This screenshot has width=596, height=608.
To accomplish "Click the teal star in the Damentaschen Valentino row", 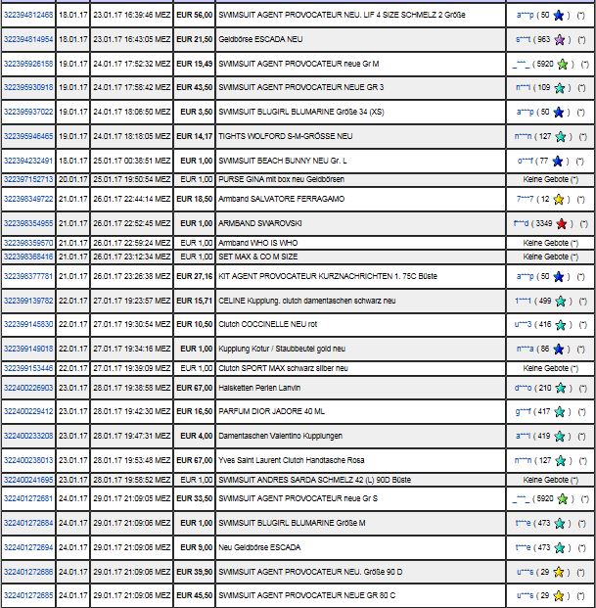I will pos(560,437).
